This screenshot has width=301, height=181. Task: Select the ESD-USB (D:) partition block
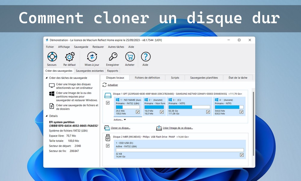180,149
